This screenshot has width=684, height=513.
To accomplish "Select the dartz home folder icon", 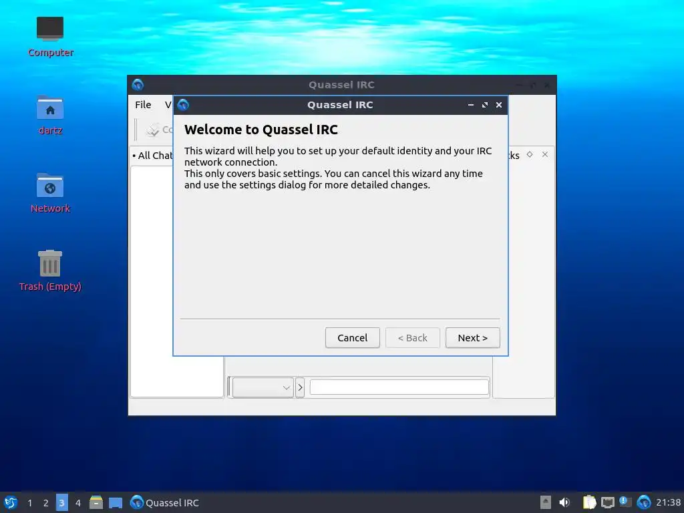I will pos(50,115).
